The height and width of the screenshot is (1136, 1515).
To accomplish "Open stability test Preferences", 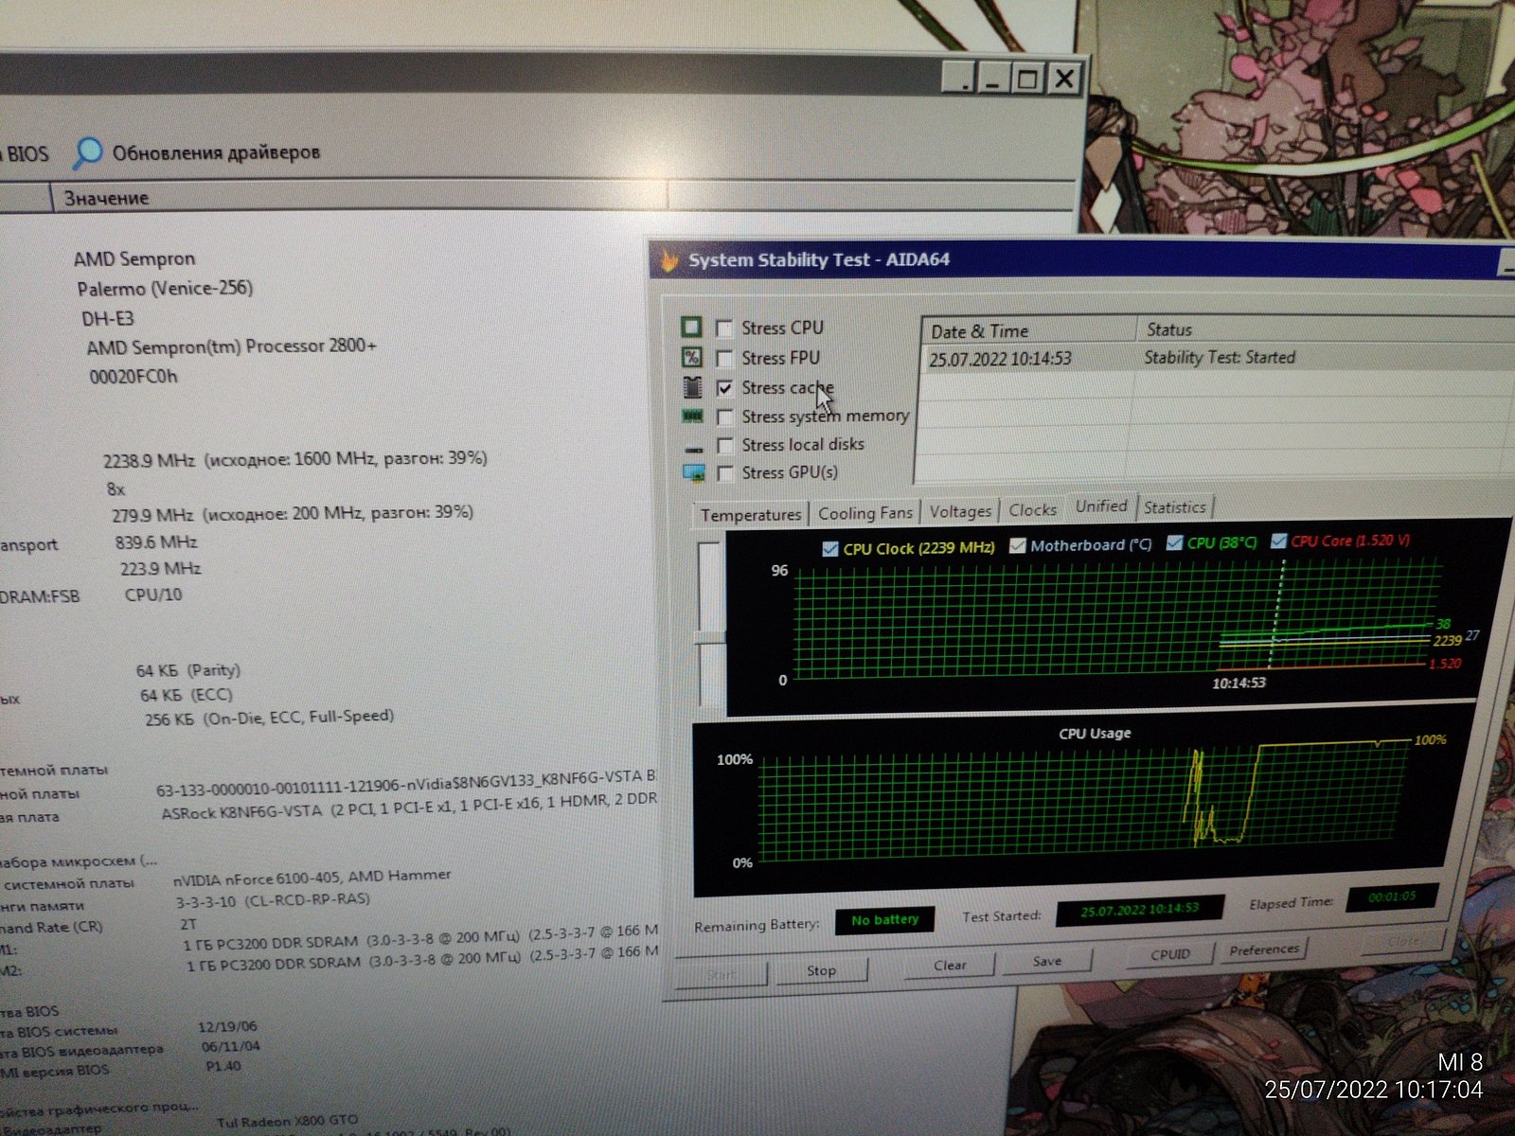I will pyautogui.click(x=1264, y=950).
